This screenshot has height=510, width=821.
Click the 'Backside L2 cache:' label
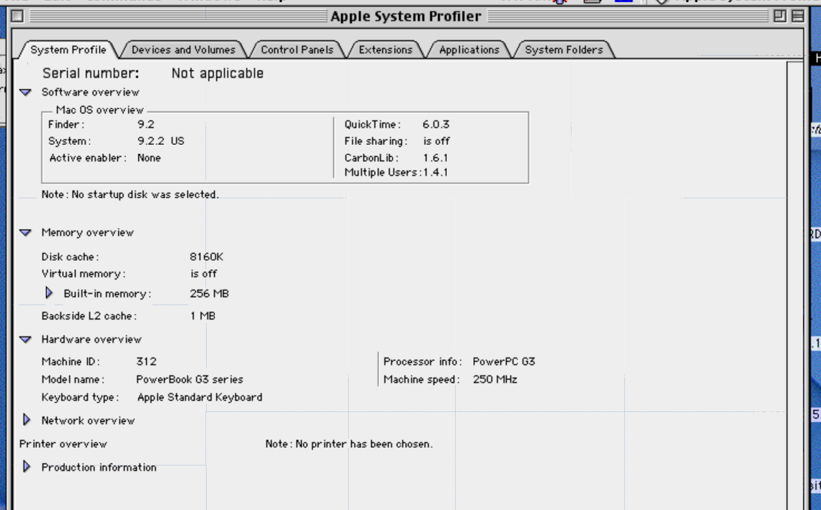click(89, 316)
